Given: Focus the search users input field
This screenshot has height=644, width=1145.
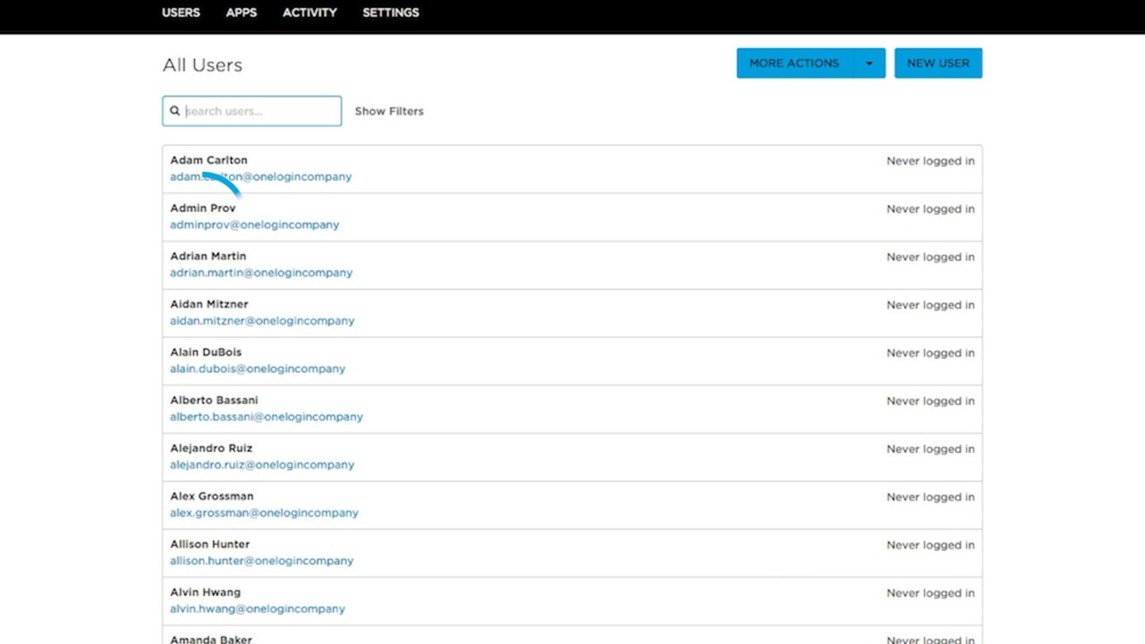Looking at the screenshot, I should point(259,111).
